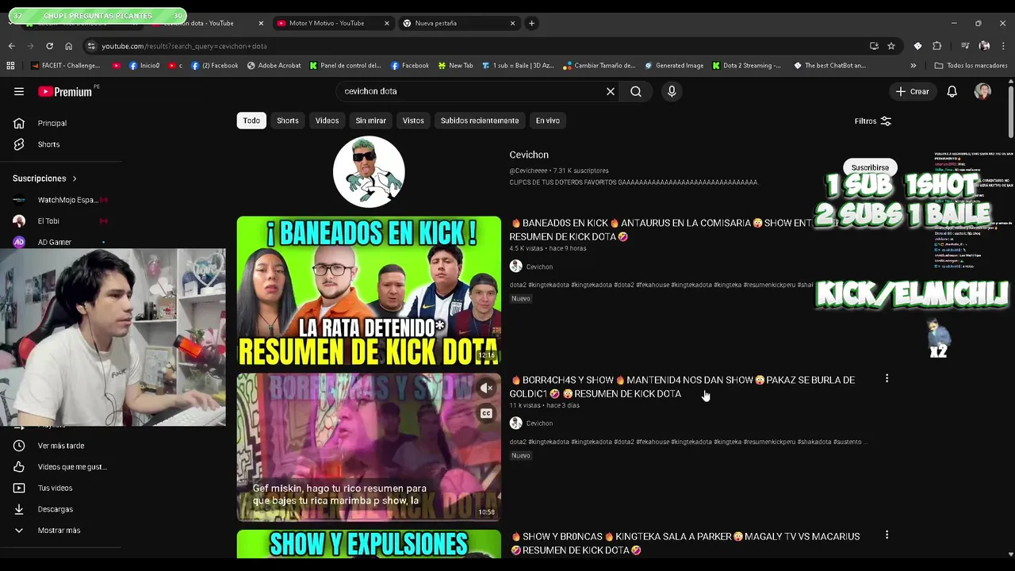Viewport: 1015px width, 571px height.
Task: Expand Mostrar más in sidebar
Action: 61,531
